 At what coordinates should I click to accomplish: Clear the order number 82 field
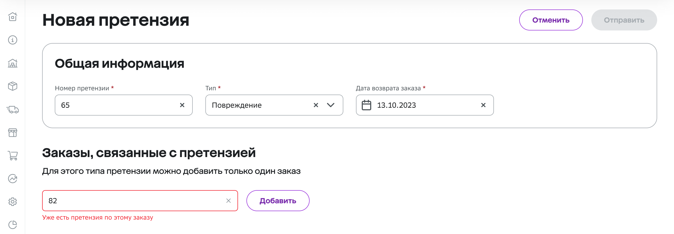click(229, 201)
